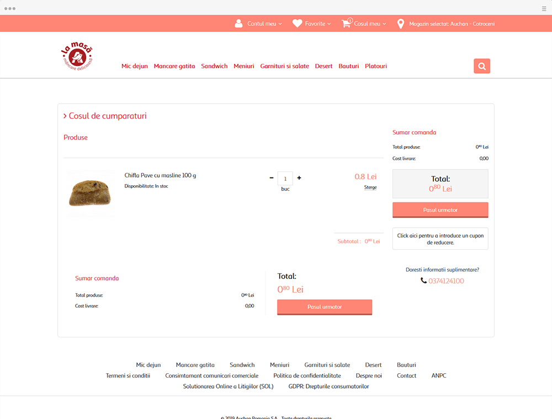Click footer link Meniuri
The image size is (552, 419).
coord(279,365)
